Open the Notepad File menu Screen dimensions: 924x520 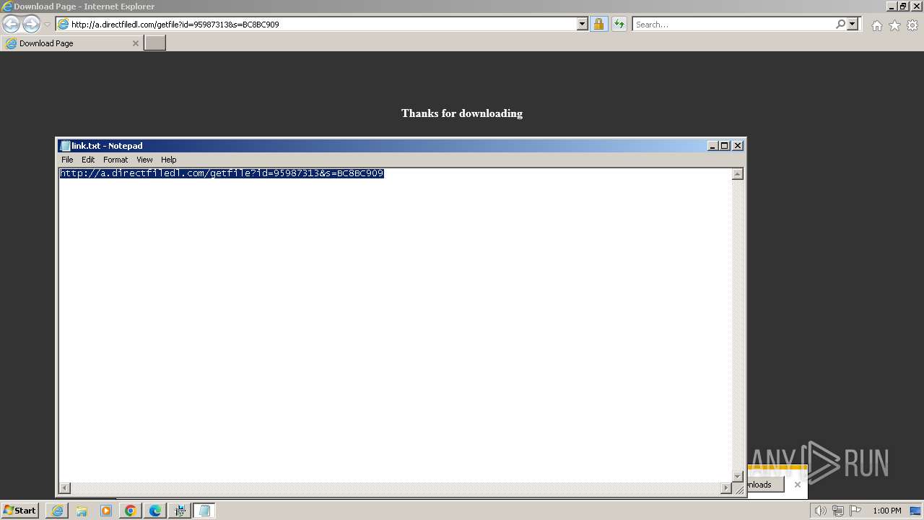[67, 160]
